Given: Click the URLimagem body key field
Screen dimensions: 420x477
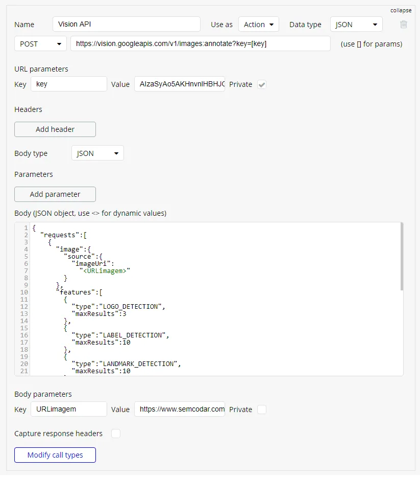Looking at the screenshot, I should 69,410.
